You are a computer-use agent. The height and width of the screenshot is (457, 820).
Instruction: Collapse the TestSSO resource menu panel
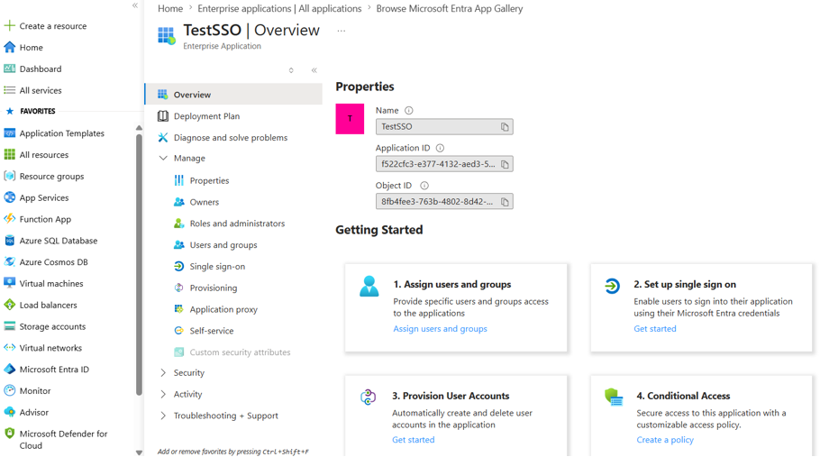coord(314,70)
